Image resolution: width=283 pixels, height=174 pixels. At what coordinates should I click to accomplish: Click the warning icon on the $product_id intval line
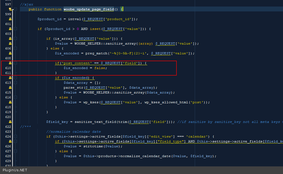pos(10,19)
